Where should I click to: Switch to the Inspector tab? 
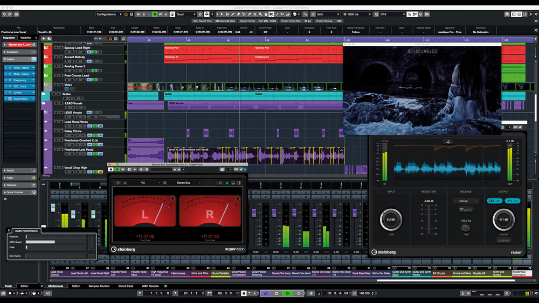[x=9, y=38]
